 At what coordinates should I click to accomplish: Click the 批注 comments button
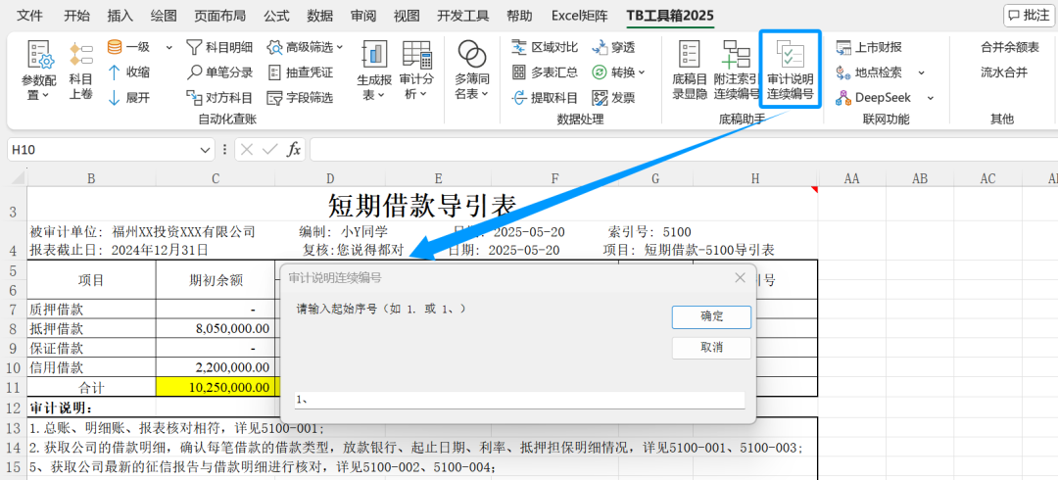click(x=1029, y=16)
